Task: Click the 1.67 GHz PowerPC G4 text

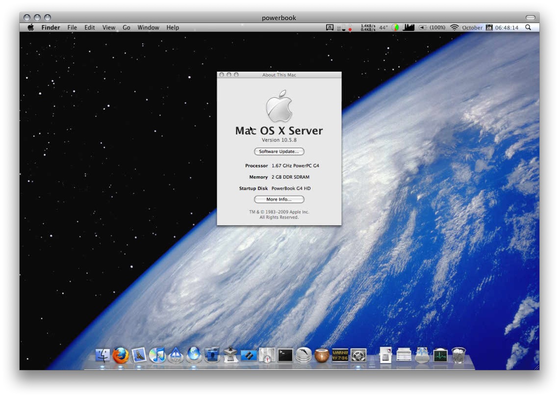Action: 295,165
